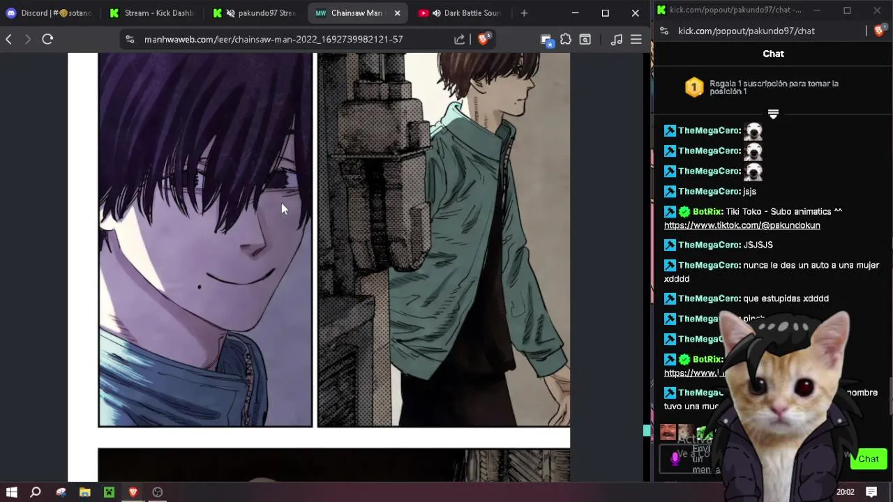Click TheMegaCero's badge beside 'que estupidas xdddd'
The width and height of the screenshot is (893, 502).
[670, 298]
